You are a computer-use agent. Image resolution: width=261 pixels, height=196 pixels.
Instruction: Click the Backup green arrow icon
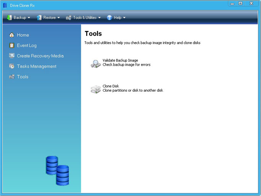(x=9, y=18)
